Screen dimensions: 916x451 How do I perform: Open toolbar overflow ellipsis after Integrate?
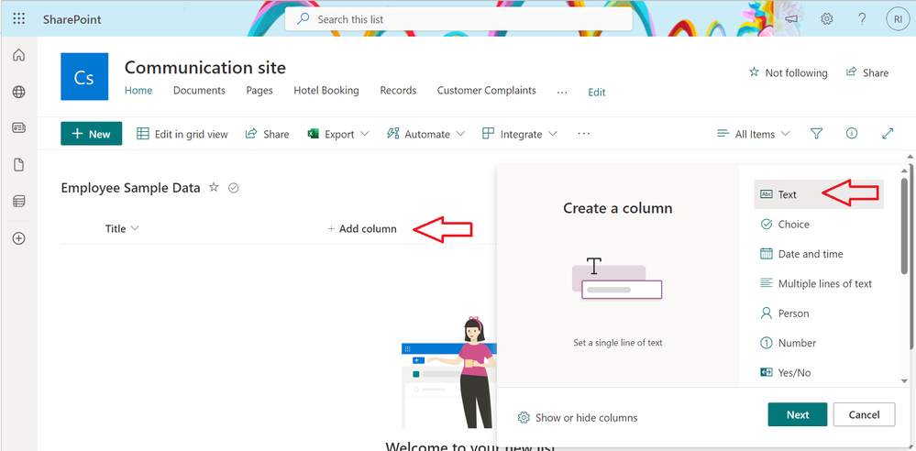pos(584,134)
